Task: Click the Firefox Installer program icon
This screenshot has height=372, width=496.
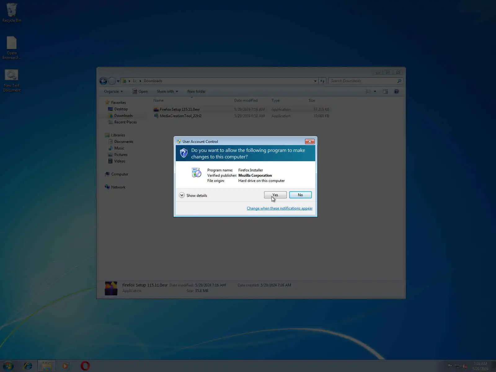Action: pos(197,172)
